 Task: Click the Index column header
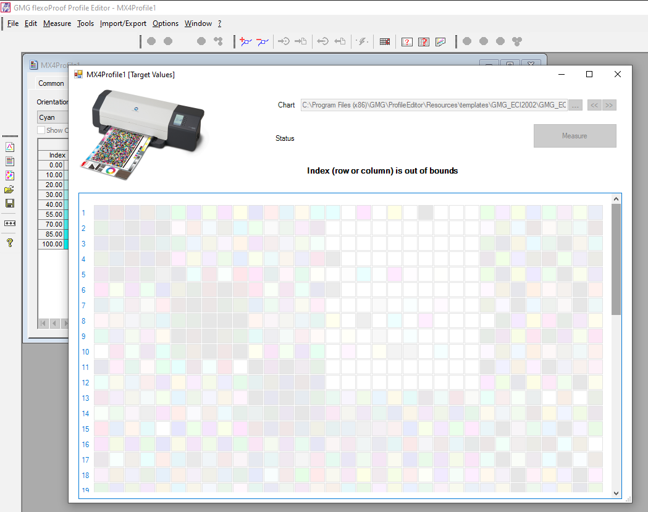(x=53, y=156)
